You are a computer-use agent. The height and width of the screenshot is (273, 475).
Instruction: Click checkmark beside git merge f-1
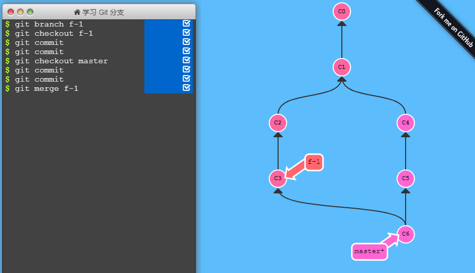point(186,88)
